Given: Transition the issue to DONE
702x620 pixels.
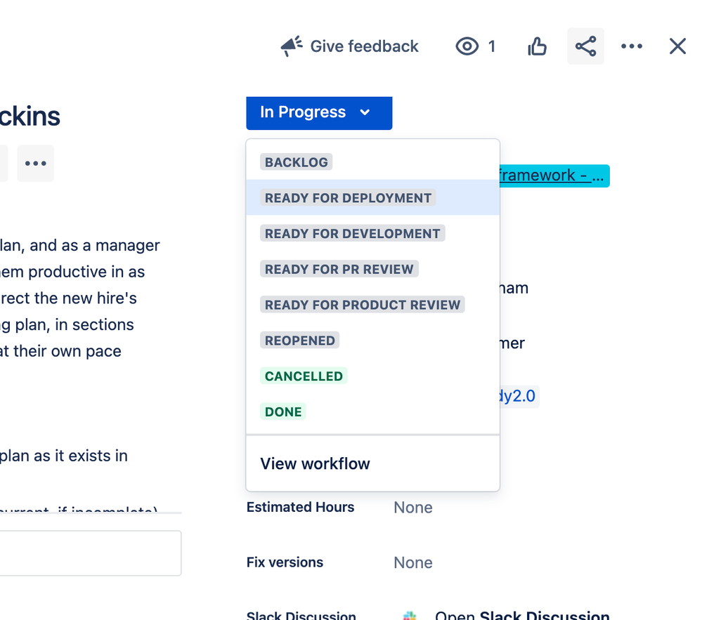Looking at the screenshot, I should [283, 412].
